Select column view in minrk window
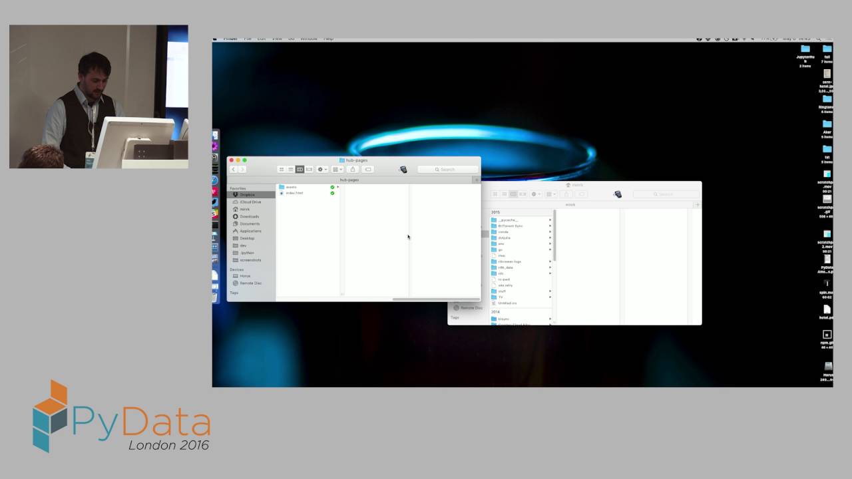The width and height of the screenshot is (852, 479). 513,194
